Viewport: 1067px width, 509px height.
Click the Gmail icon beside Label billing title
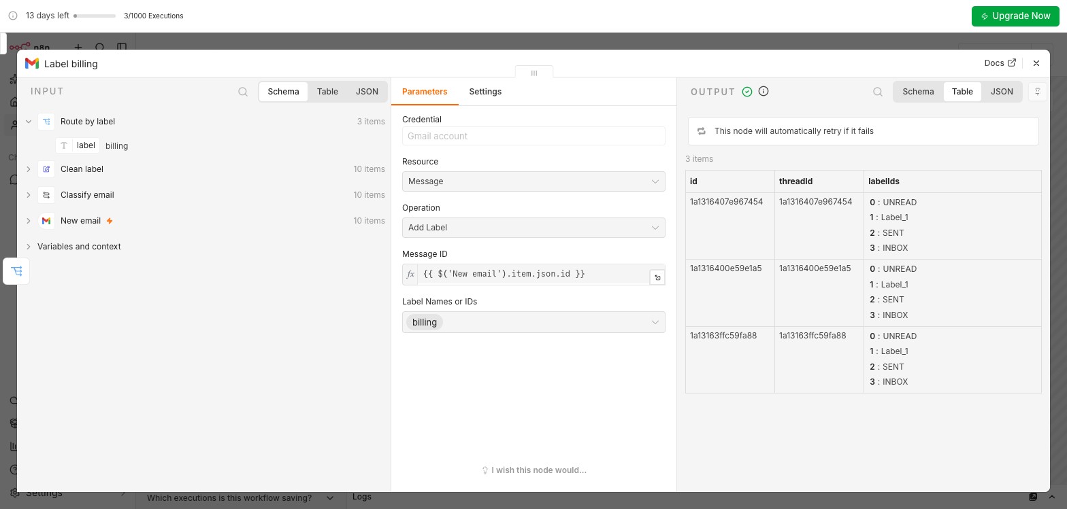coord(32,63)
